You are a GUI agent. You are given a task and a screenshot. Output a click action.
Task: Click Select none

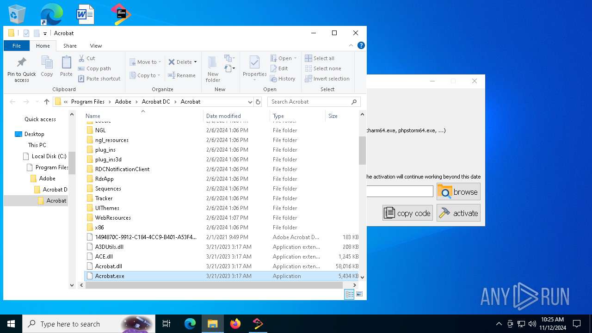[x=323, y=68]
